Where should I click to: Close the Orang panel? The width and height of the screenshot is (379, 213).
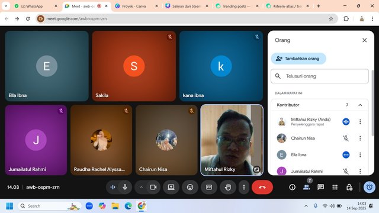365,40
